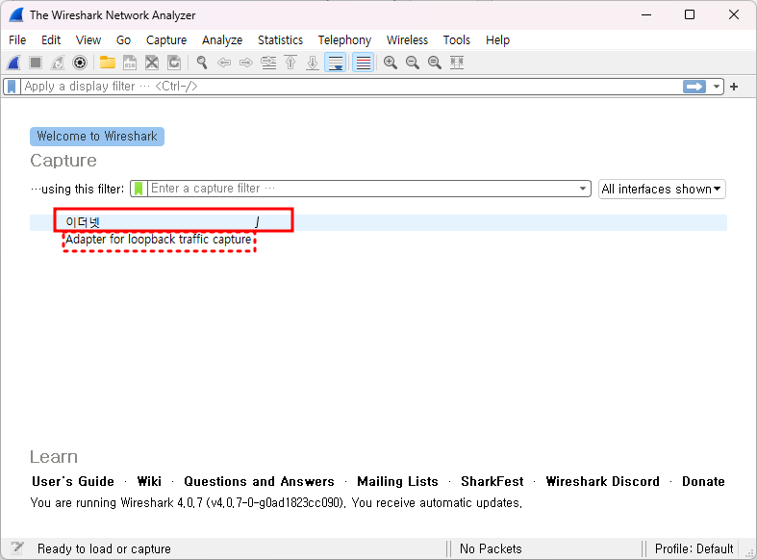Zoom out main window text
The height and width of the screenshot is (560, 757).
tap(413, 63)
